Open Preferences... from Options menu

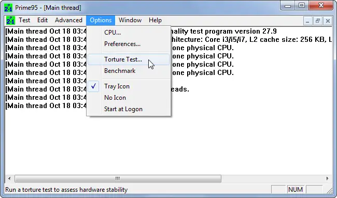[x=129, y=44]
